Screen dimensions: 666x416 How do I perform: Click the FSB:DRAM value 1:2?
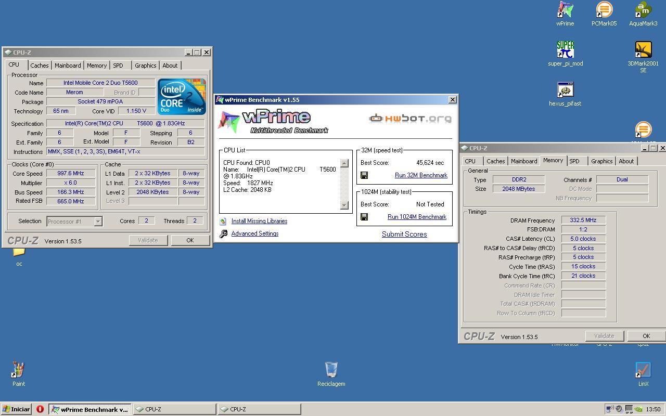(583, 229)
